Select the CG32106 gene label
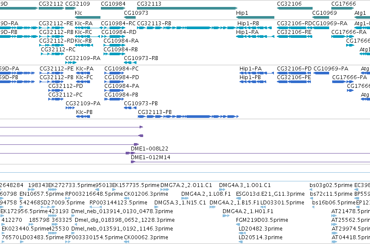The image size is (370, 244). point(289,4)
